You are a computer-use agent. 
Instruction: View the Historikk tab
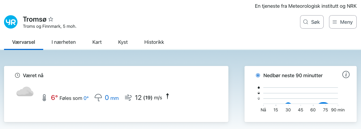tap(154, 42)
